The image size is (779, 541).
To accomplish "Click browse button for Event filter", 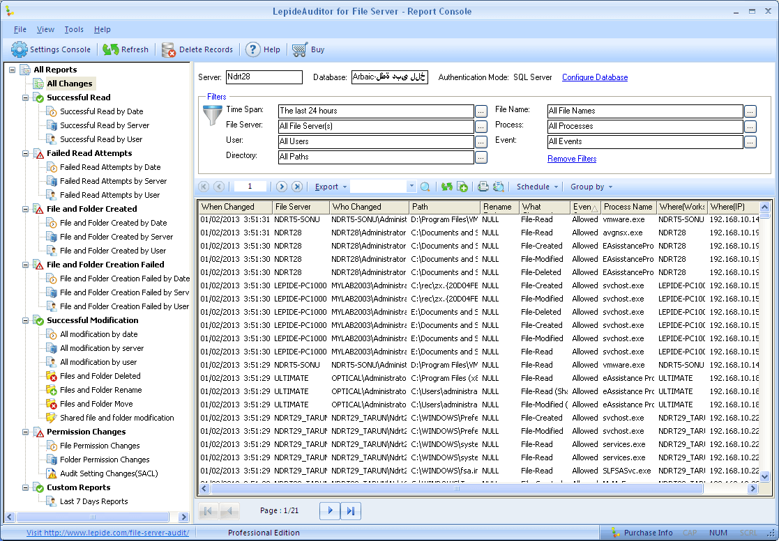I will [x=750, y=142].
